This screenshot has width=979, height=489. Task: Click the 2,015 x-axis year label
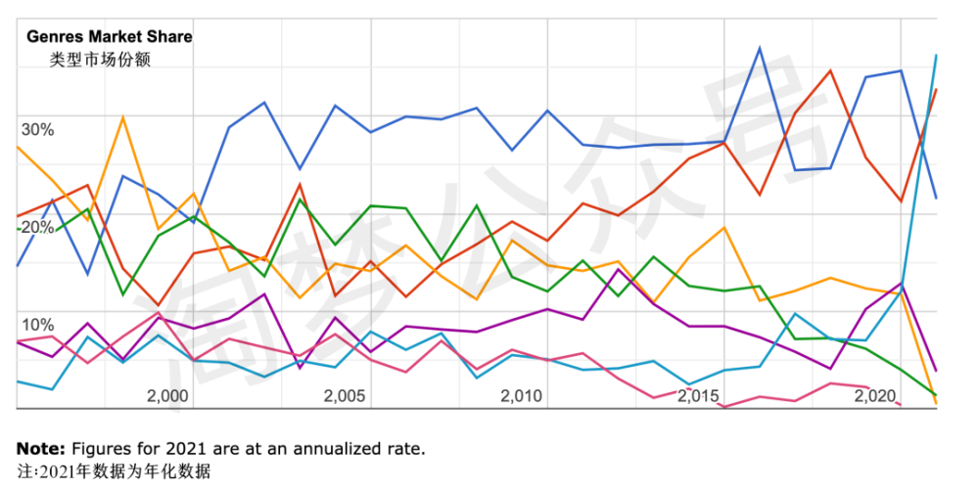pyautogui.click(x=697, y=396)
